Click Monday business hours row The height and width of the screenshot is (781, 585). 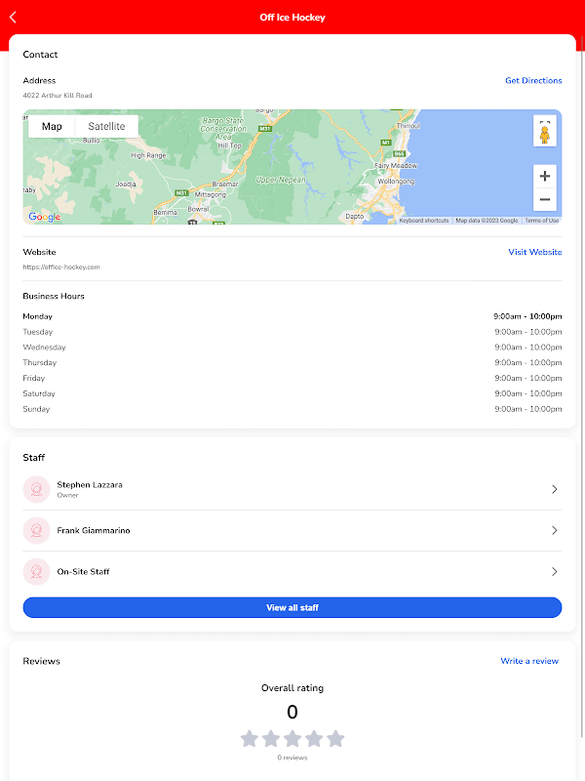coord(292,316)
